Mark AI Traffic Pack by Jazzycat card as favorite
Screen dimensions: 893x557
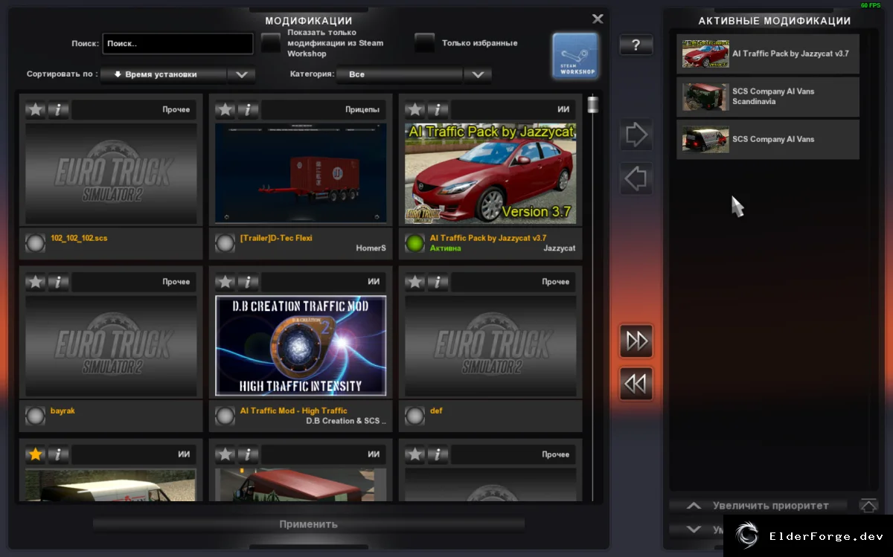[415, 110]
